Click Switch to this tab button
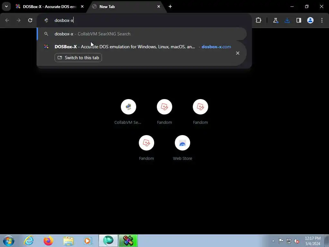This screenshot has height=247, width=329. click(x=78, y=58)
